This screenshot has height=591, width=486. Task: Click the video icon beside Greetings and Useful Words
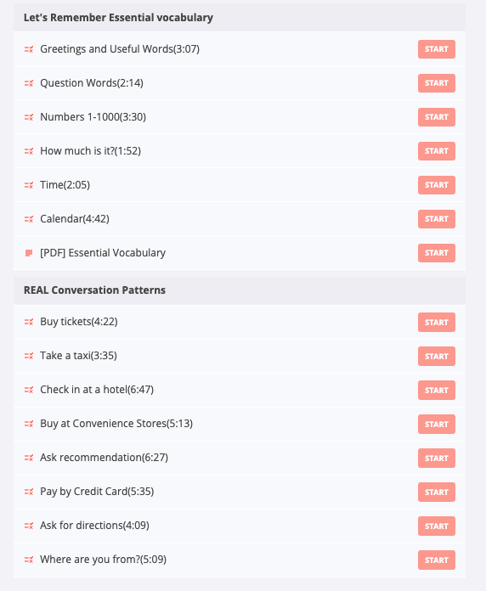29,49
